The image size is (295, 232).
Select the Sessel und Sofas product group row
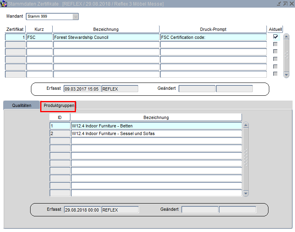[156, 133]
